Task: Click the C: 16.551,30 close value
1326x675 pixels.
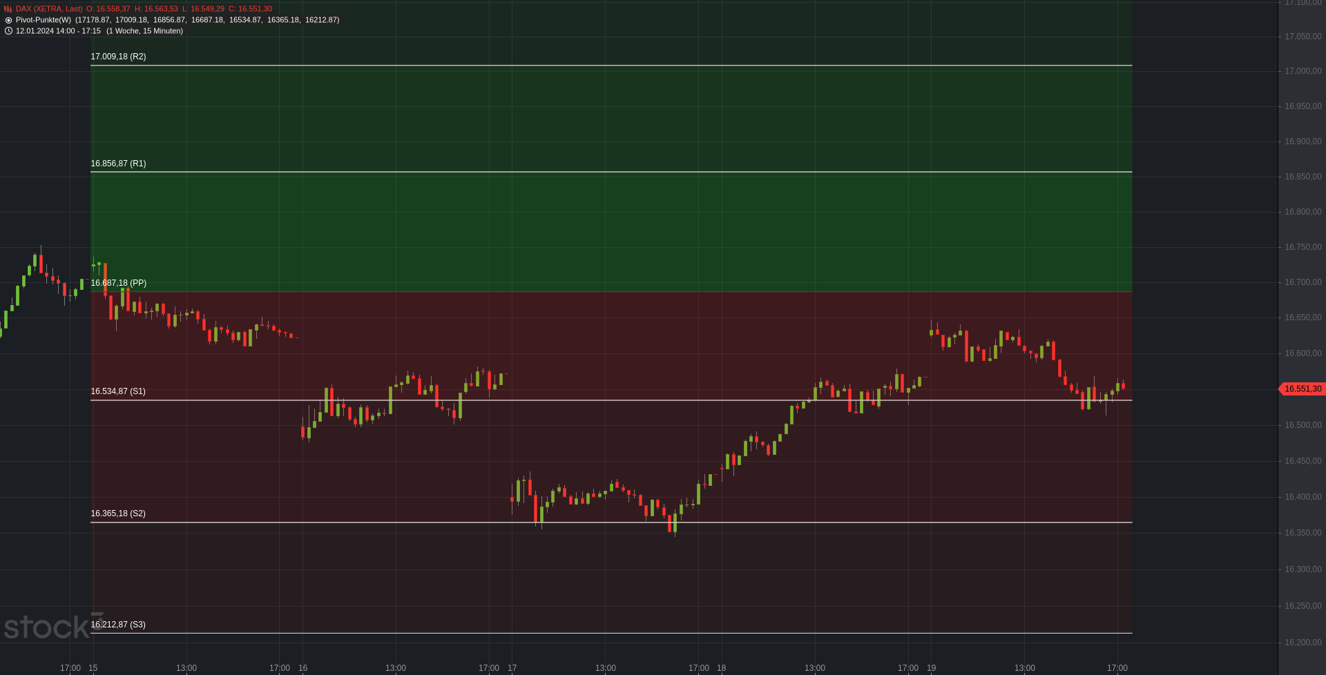Action: pos(250,9)
